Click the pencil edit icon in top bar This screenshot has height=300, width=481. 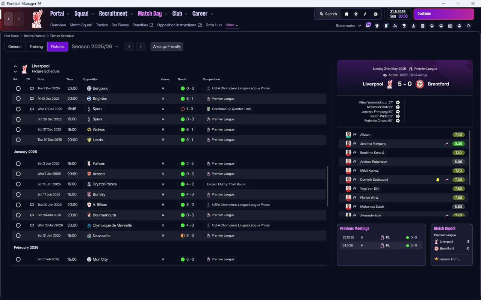point(365,14)
